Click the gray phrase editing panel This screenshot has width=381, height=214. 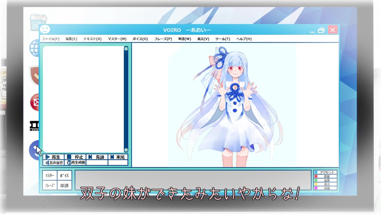pos(193,180)
